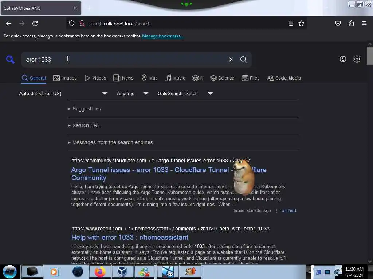Open the black box taskbar app
Image resolution: width=373 pixels, height=279 pixels.
[32, 272]
